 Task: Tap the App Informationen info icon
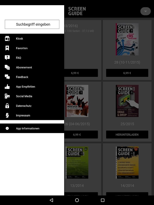tap(7, 128)
